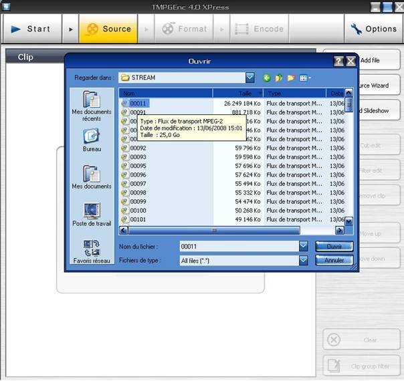Click the Nom du fichier input field
404x381 pixels.
[239, 247]
